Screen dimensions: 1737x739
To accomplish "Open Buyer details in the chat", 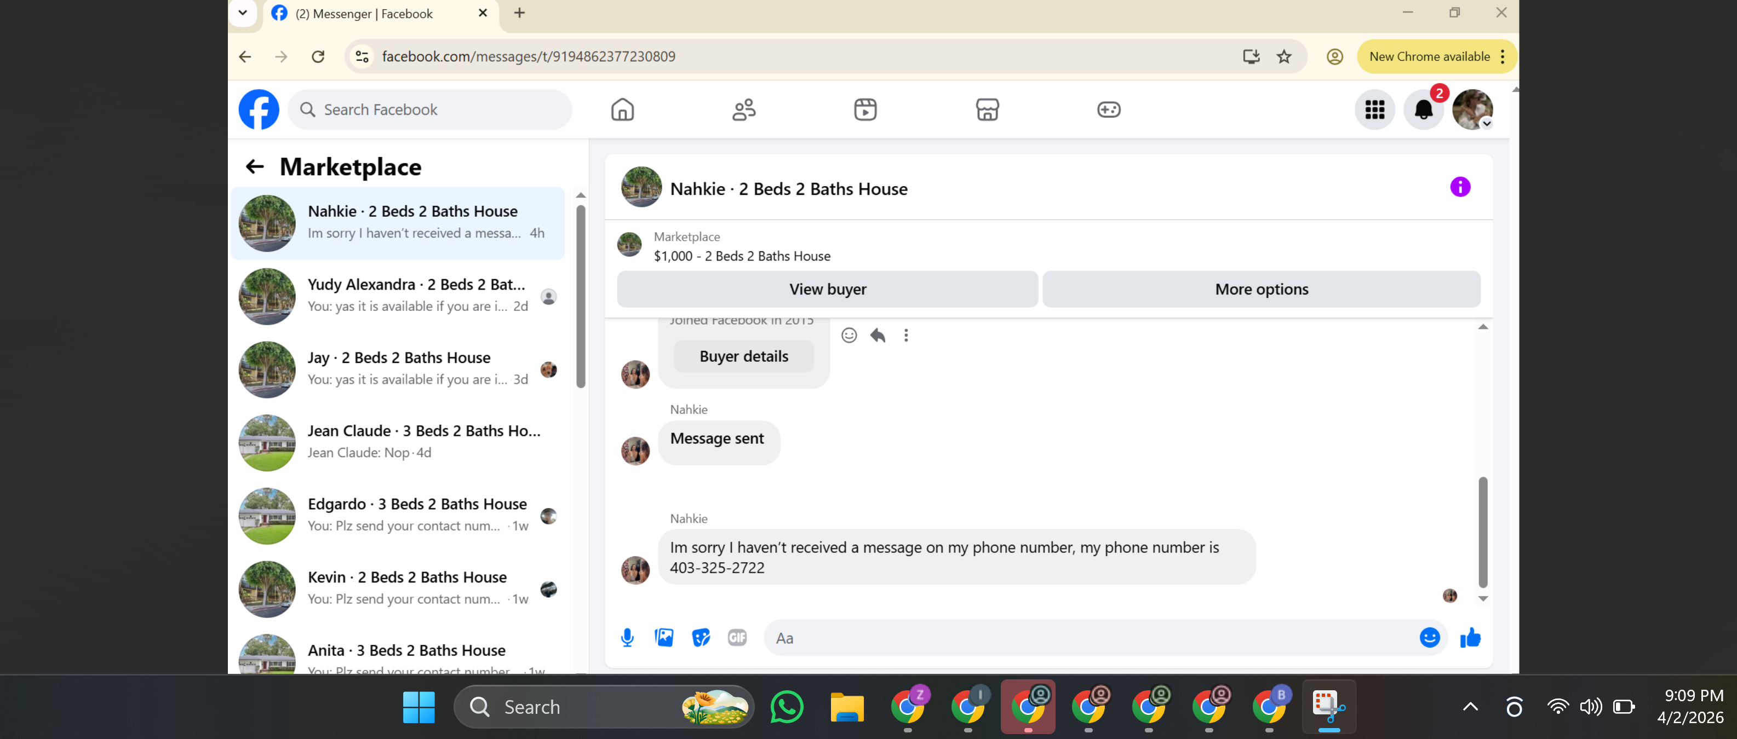I will [x=744, y=356].
